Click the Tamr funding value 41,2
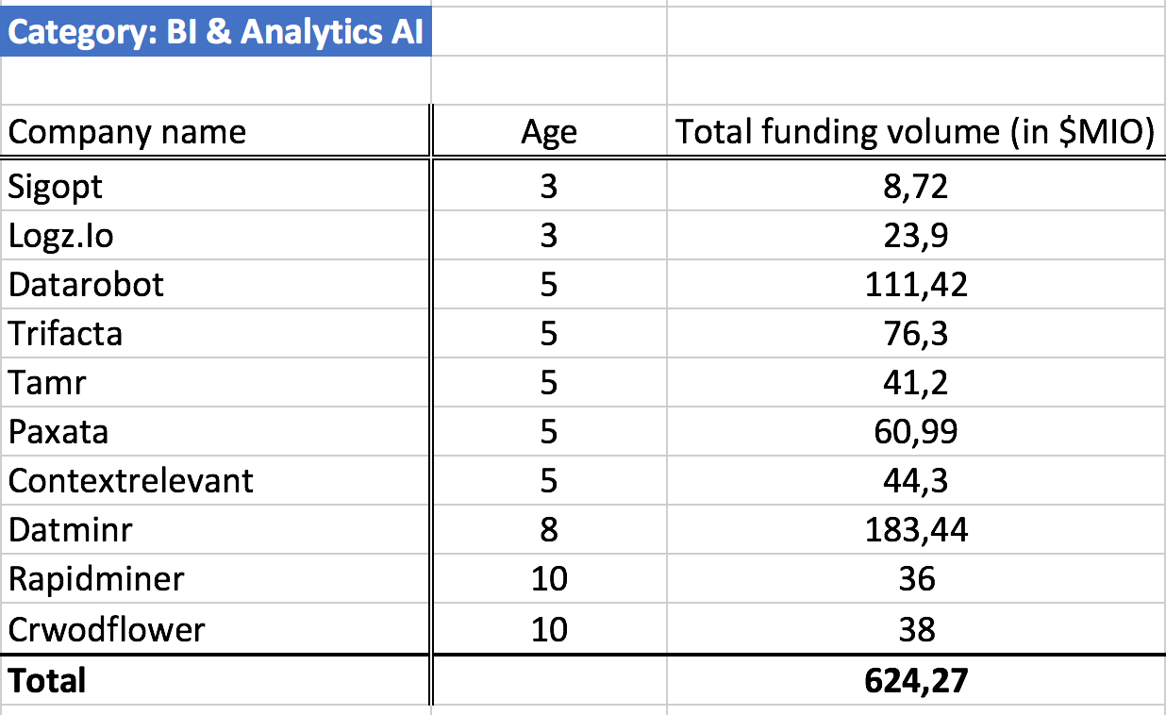1166x715 pixels. coord(915,382)
